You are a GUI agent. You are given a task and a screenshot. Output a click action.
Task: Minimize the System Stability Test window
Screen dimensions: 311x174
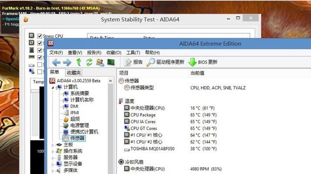point(228,19)
